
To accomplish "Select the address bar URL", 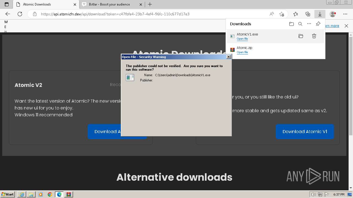I will [115, 14].
